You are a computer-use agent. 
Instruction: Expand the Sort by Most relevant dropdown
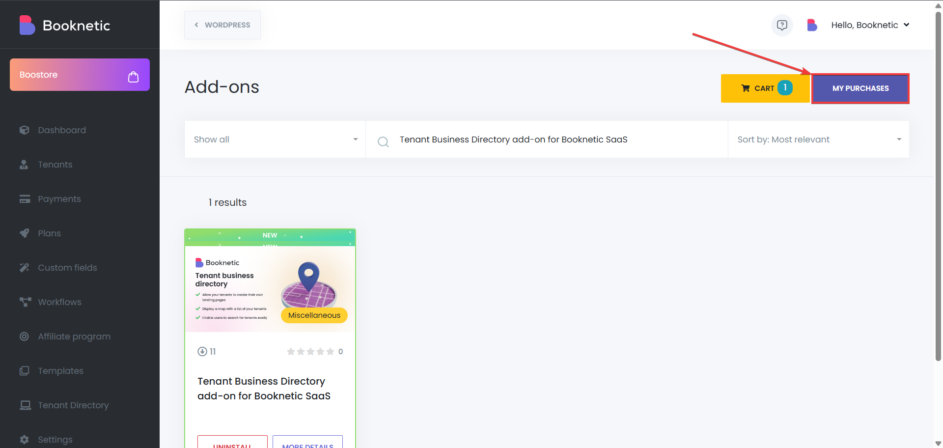point(819,140)
